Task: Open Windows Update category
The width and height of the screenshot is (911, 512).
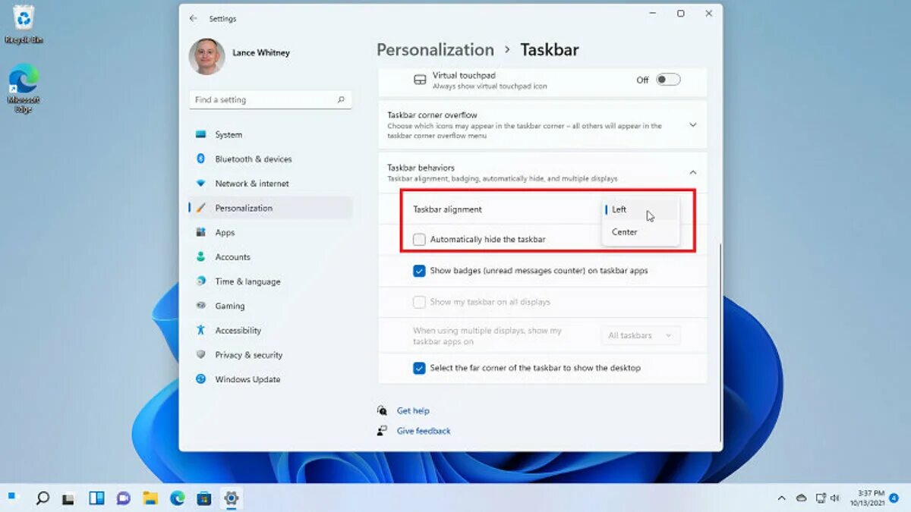Action: [270, 379]
